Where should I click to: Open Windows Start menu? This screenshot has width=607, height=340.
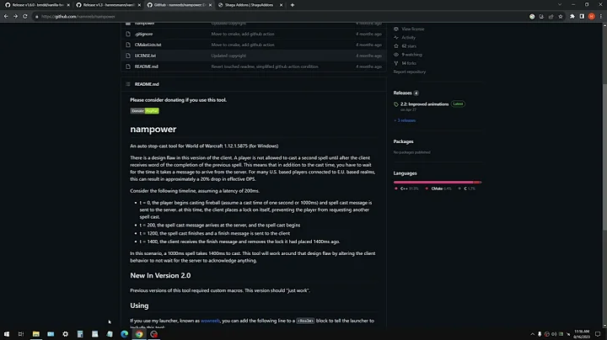pyautogui.click(x=7, y=334)
